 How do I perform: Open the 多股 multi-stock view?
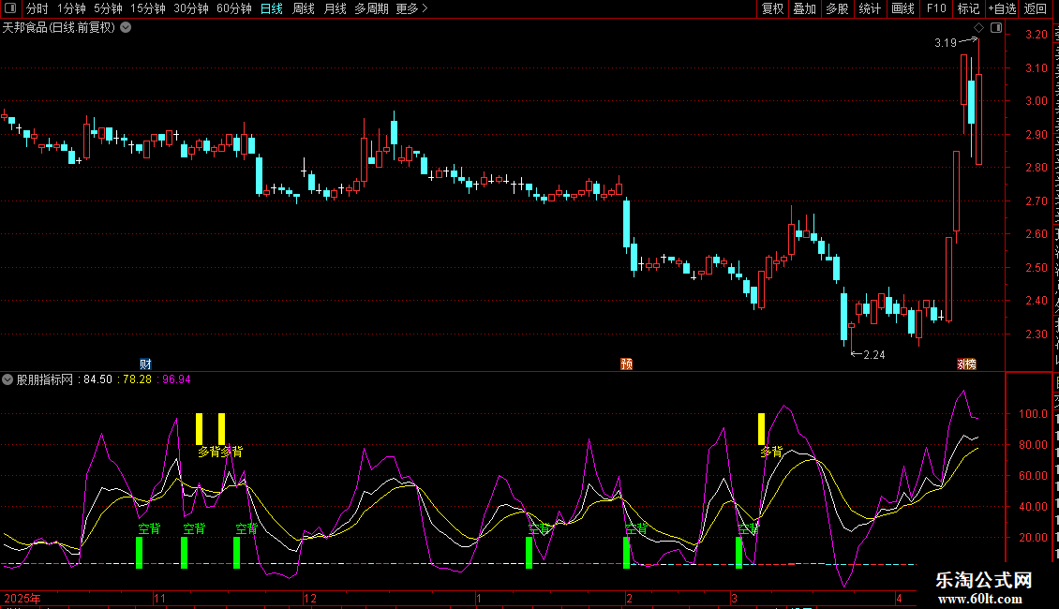coord(838,8)
